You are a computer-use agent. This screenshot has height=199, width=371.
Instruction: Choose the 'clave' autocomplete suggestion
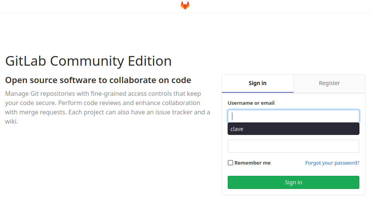tap(293, 129)
